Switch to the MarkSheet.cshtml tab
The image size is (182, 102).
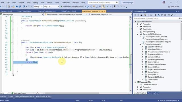pyautogui.click(x=69, y=11)
